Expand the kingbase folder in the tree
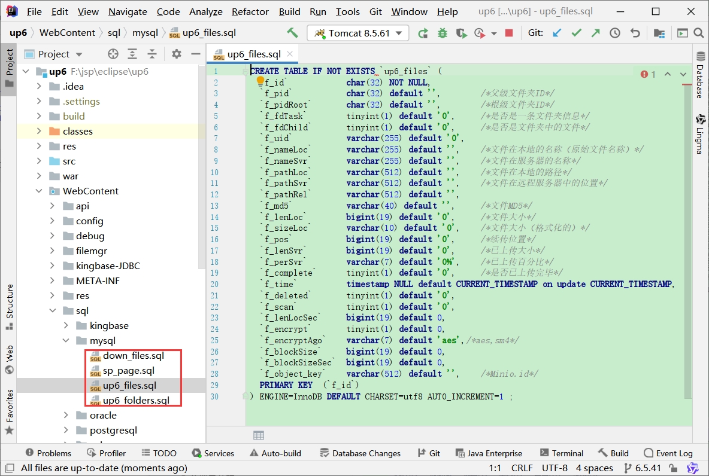This screenshot has height=476, width=709. [66, 326]
